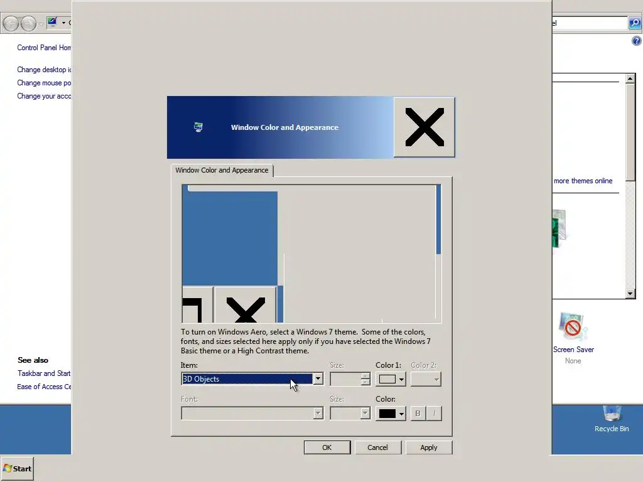Select the Window Color and Appearance tab

pyautogui.click(x=222, y=170)
